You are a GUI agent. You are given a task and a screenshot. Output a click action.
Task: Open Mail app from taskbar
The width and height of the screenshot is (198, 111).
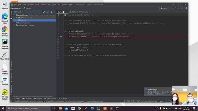pyautogui.click(x=67, y=108)
